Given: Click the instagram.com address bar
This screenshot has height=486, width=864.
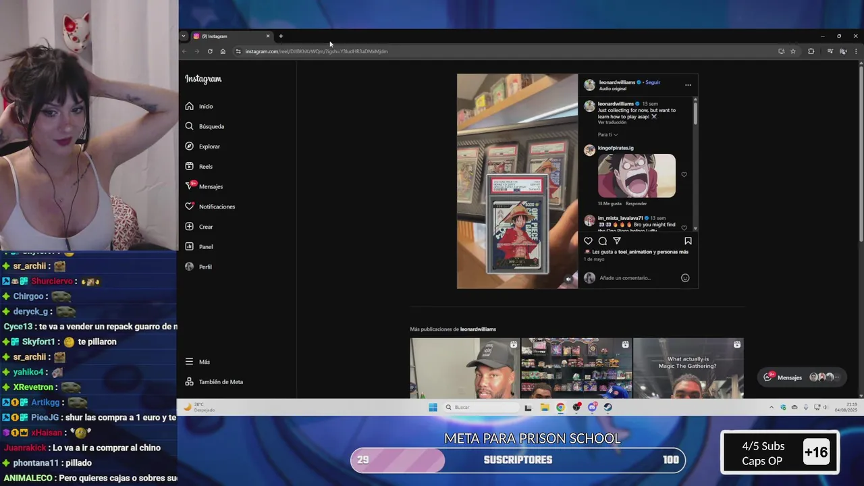Looking at the screenshot, I should click(x=506, y=51).
